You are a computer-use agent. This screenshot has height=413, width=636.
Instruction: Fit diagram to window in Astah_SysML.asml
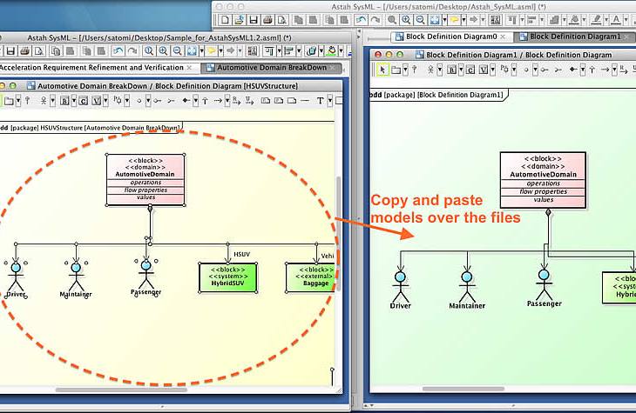click(435, 19)
